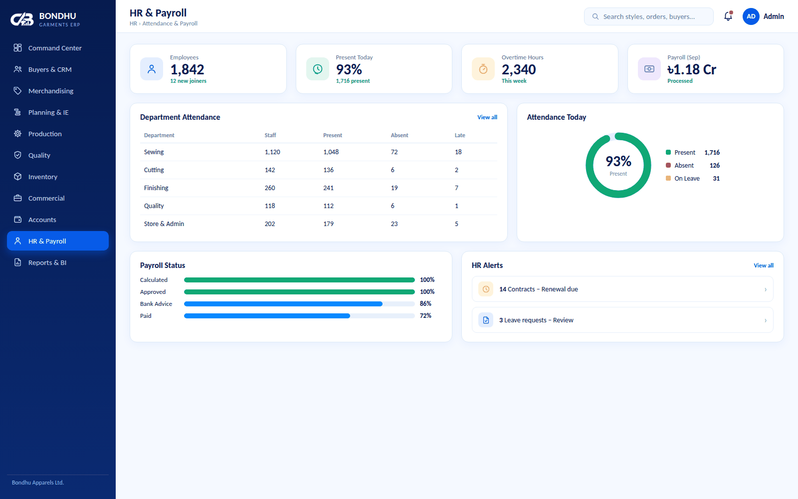Screen dimensions: 798x499
Task: Click the Bondhu logo in sidebar
Action: (22, 19)
